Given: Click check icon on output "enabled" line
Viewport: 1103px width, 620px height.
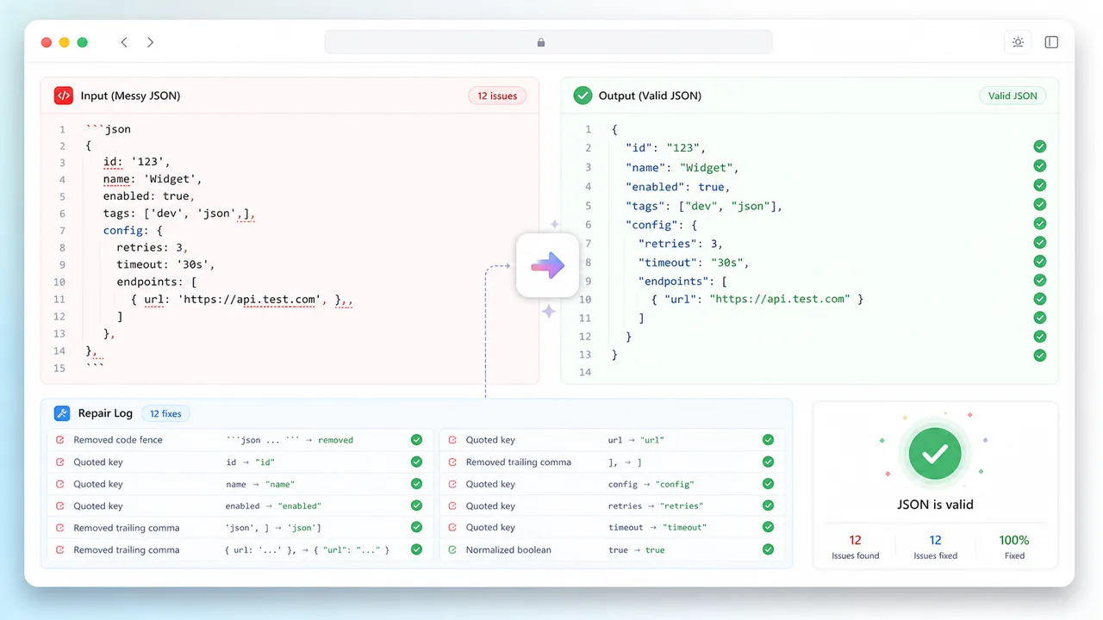Looking at the screenshot, I should coord(1040,185).
